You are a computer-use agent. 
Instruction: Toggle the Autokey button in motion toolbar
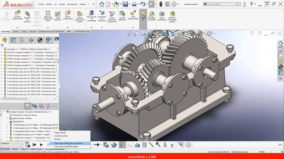click(x=122, y=144)
